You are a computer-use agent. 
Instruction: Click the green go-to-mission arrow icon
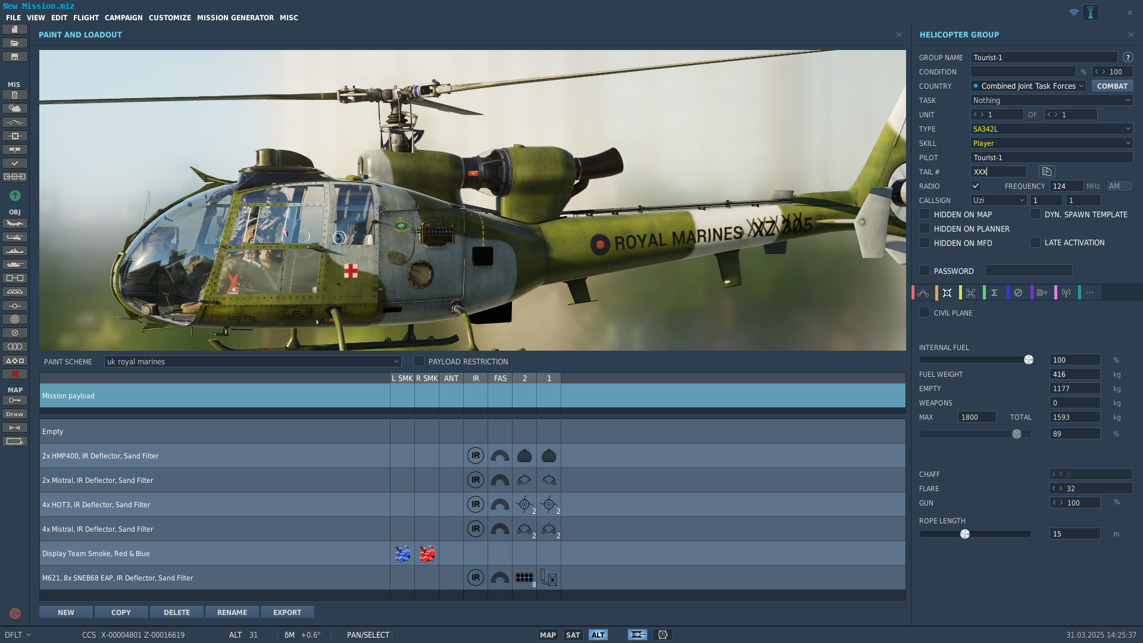point(15,195)
